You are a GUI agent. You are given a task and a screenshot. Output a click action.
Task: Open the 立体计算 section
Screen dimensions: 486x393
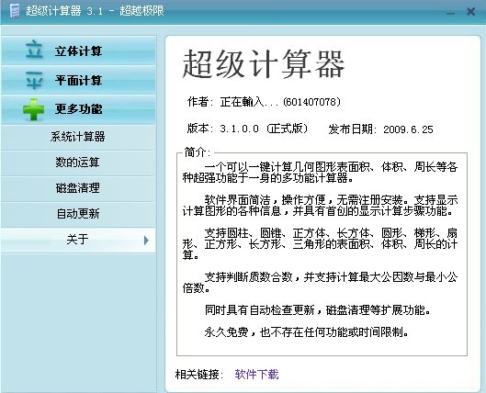(78, 51)
